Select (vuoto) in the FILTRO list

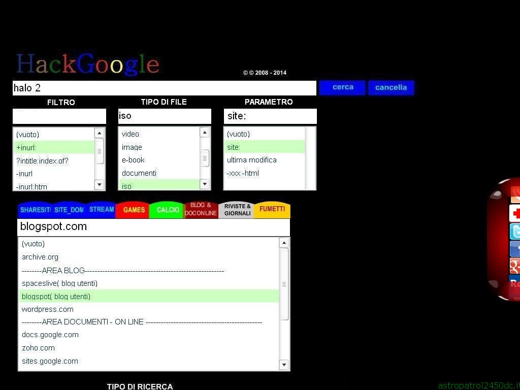(54, 134)
